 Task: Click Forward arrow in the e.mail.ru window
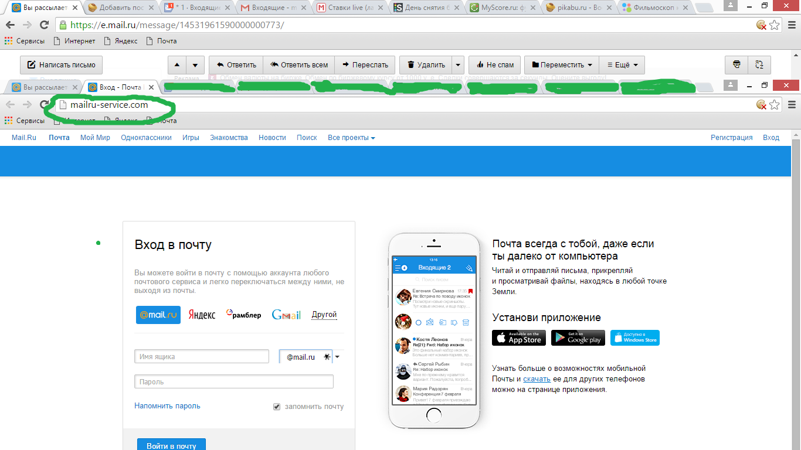point(27,25)
